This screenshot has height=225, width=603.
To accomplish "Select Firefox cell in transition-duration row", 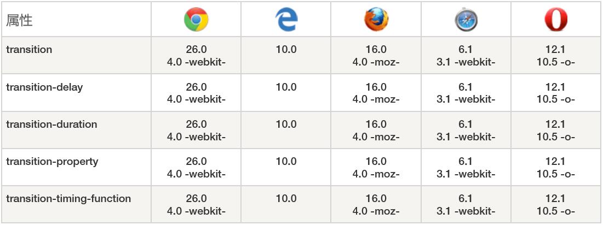I will (x=376, y=130).
